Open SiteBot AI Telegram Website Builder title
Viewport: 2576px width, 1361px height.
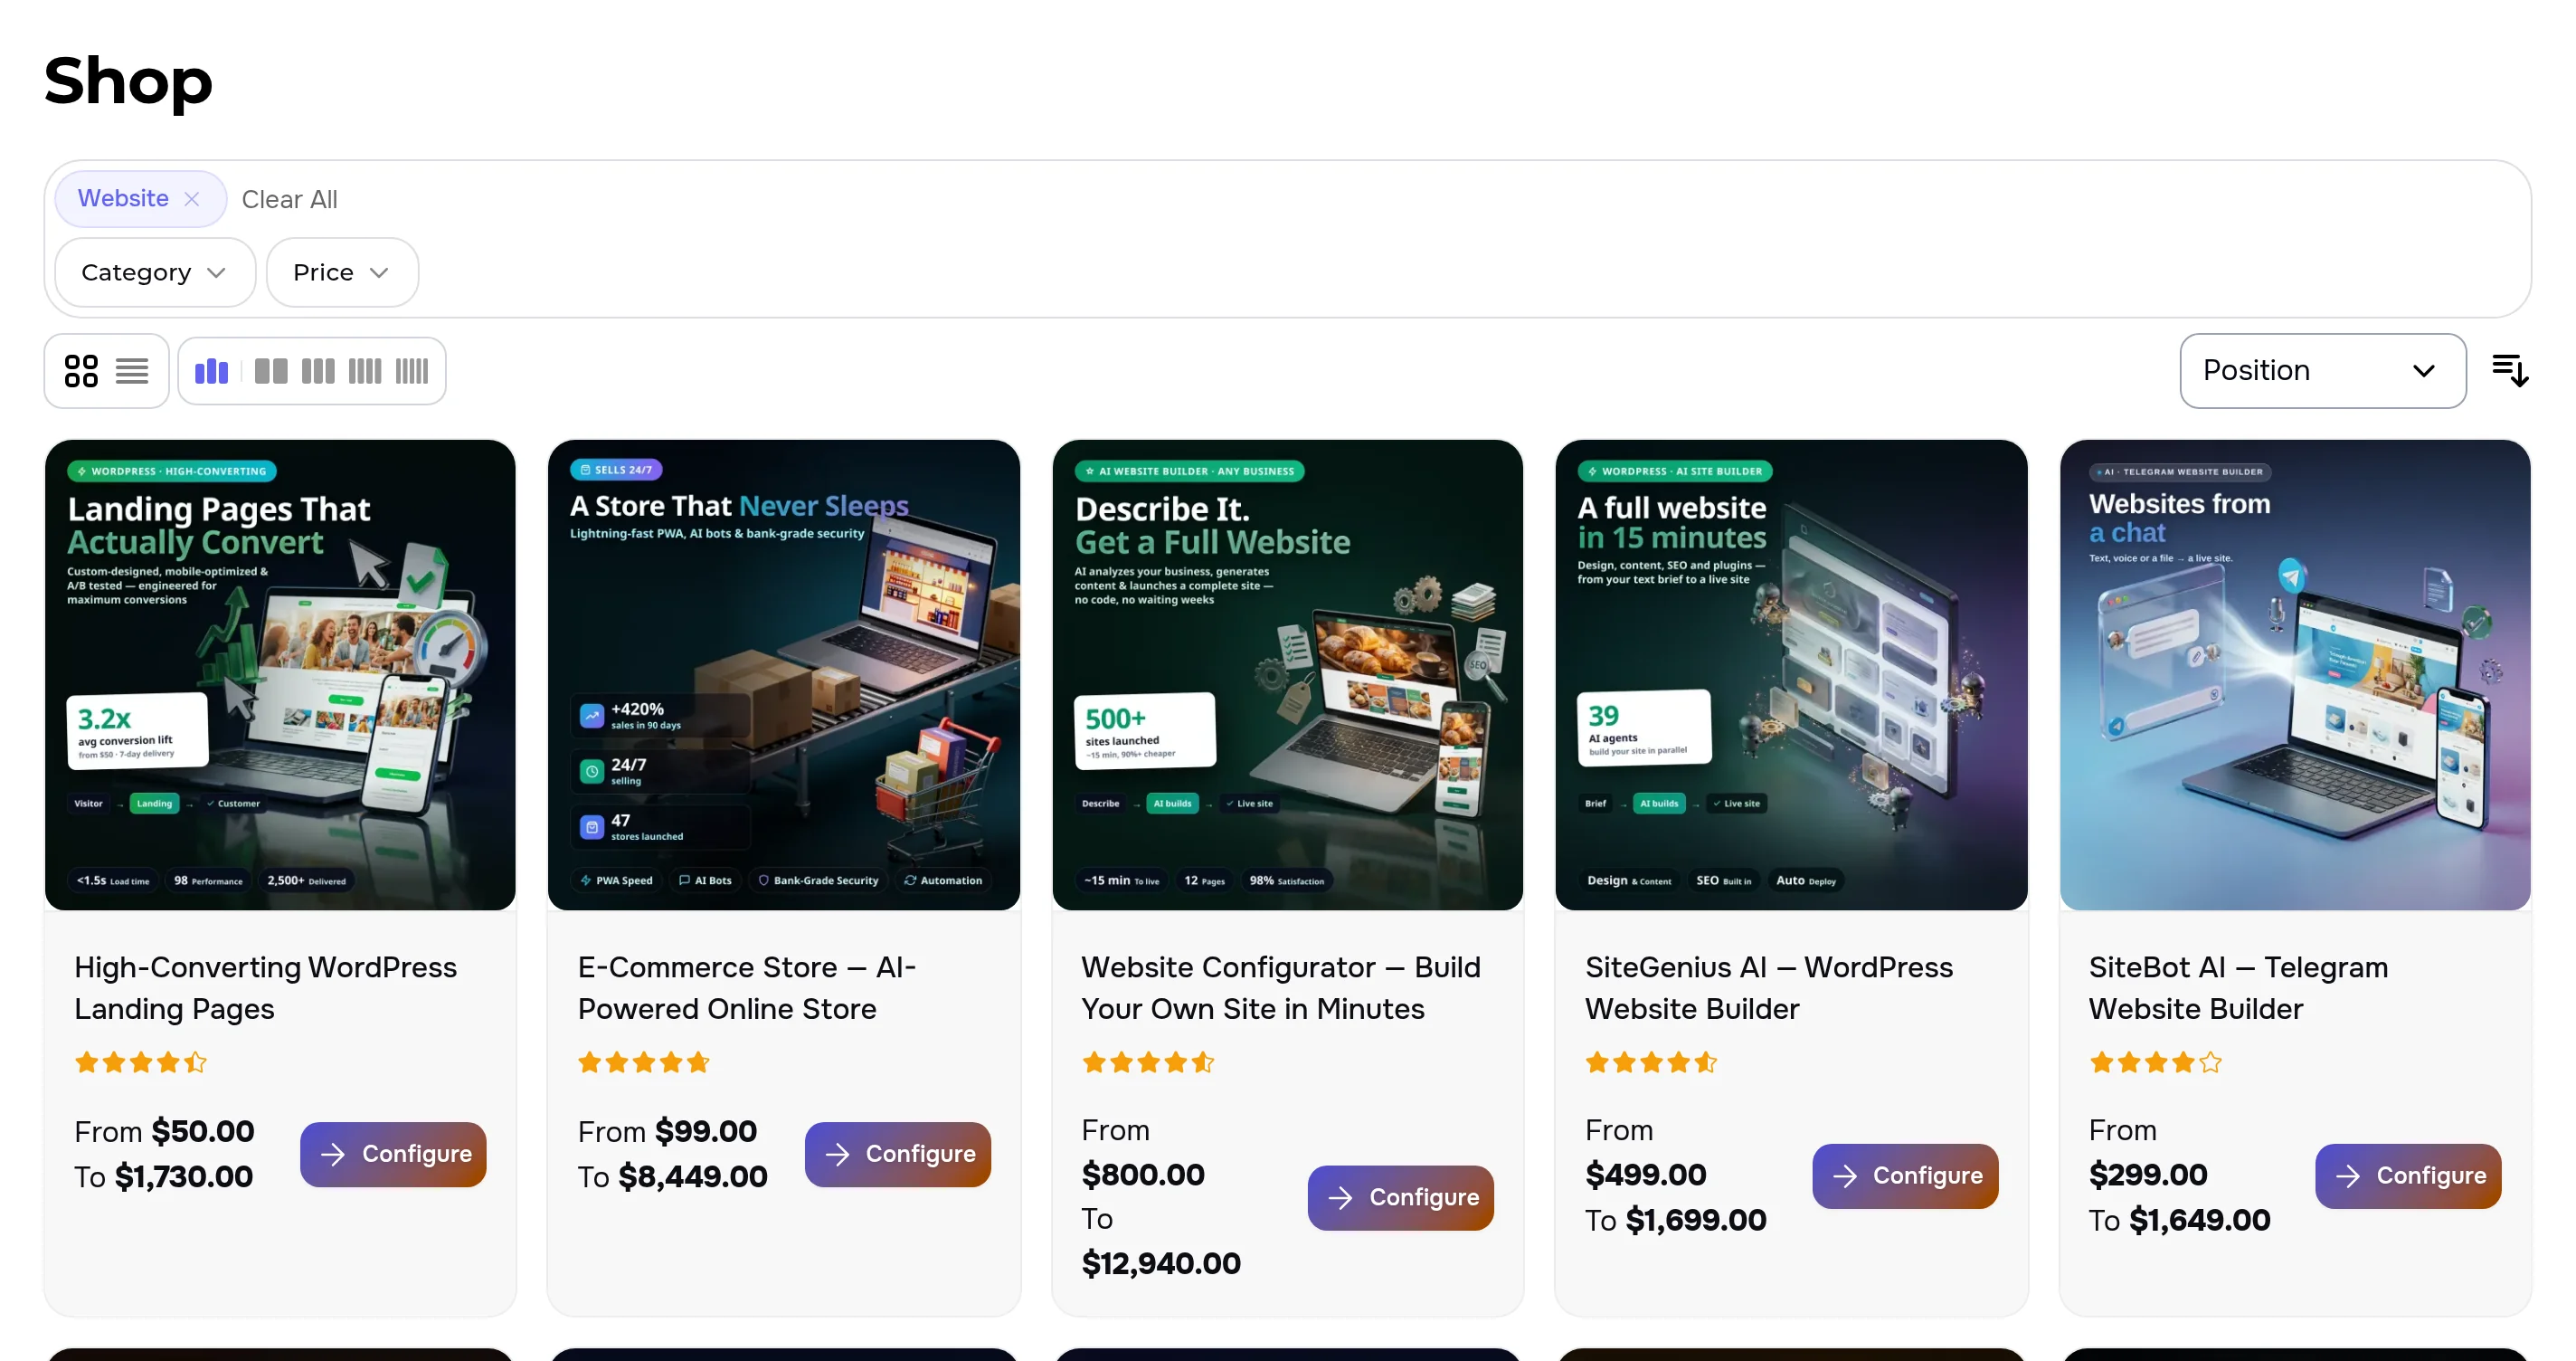click(2238, 988)
